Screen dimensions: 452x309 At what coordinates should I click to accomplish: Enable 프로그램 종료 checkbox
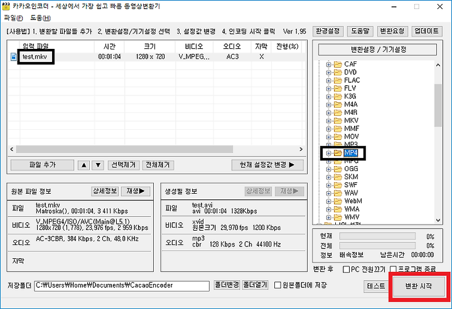click(x=393, y=270)
